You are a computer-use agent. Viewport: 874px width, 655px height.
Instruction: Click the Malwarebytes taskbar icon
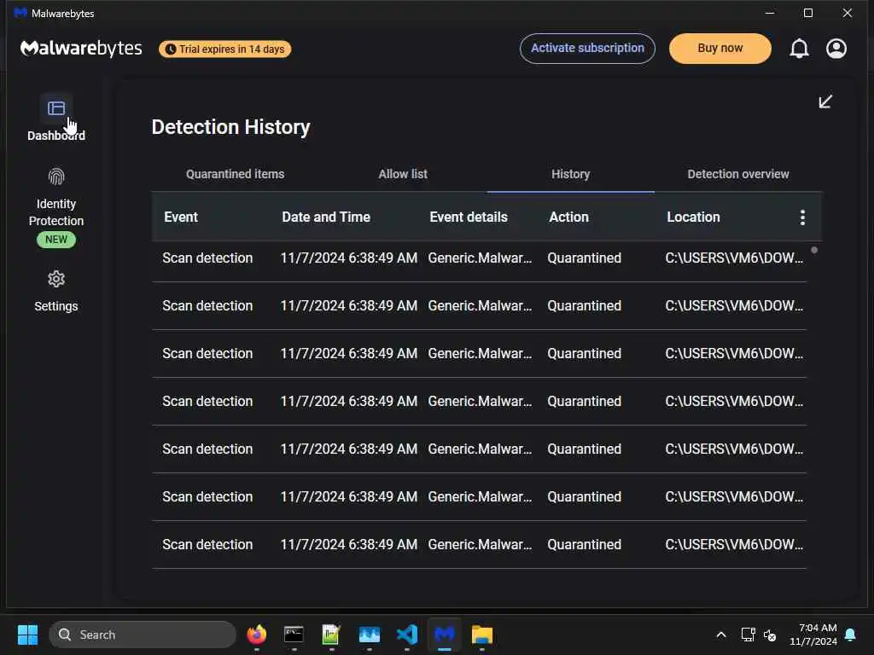point(444,635)
